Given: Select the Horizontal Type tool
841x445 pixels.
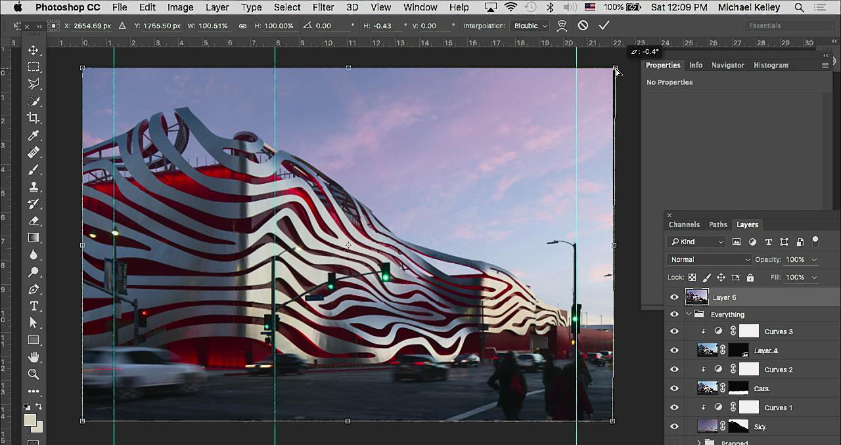Looking at the screenshot, I should pos(34,307).
